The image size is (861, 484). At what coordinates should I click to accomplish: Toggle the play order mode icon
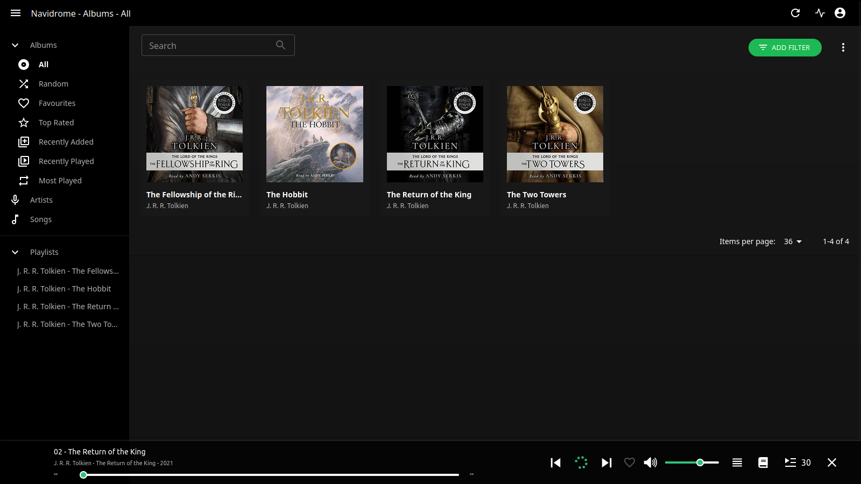click(x=790, y=462)
